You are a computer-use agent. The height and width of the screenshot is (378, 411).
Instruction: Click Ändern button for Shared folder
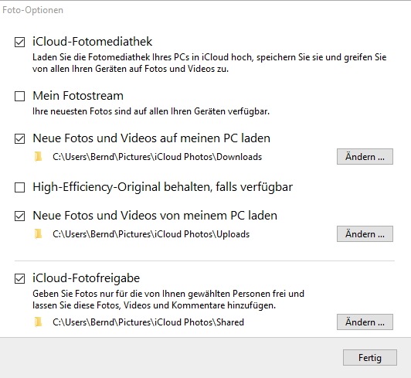pos(365,322)
